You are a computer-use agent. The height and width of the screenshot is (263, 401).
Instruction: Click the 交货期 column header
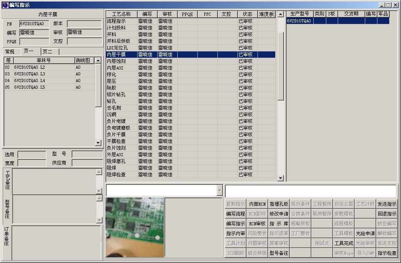click(x=351, y=14)
